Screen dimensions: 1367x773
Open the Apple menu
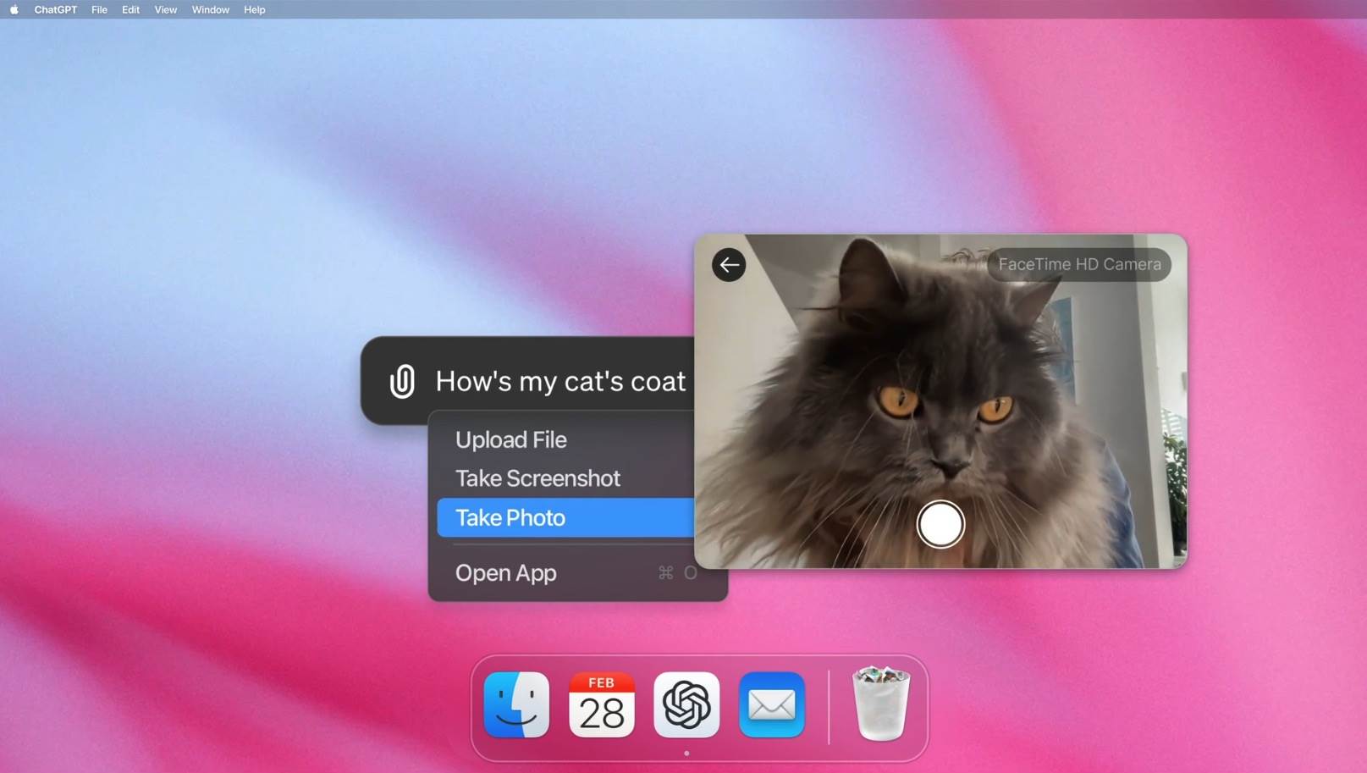tap(14, 9)
